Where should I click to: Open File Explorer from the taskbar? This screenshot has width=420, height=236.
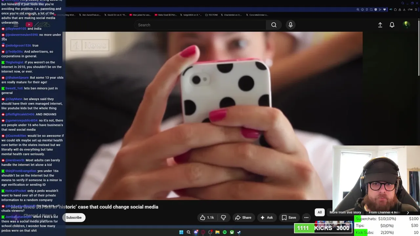[x=217, y=232]
